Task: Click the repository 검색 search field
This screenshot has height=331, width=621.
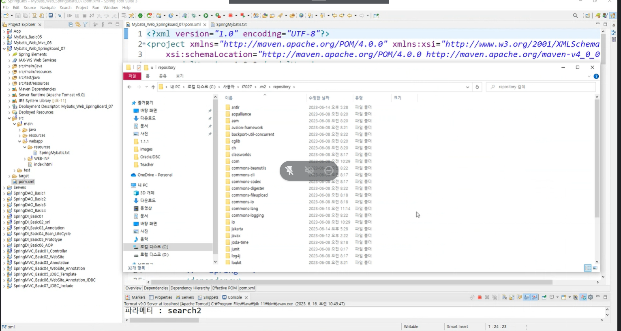Action: click(541, 87)
